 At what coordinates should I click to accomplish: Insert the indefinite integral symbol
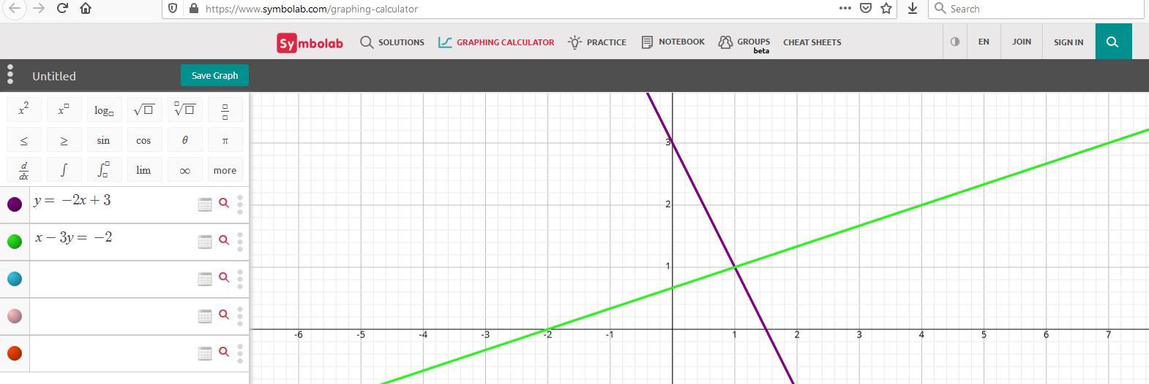click(64, 170)
